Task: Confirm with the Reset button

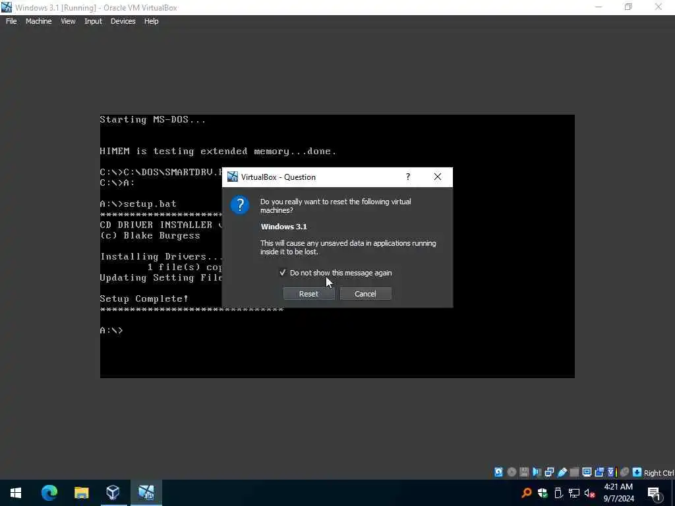Action: coord(308,294)
